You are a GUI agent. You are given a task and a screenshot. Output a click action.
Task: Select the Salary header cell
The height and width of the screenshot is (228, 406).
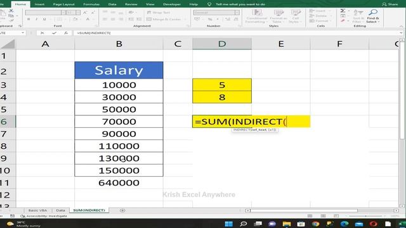119,70
